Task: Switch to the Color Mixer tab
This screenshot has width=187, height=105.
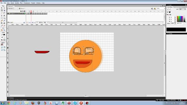Action: click(170, 7)
